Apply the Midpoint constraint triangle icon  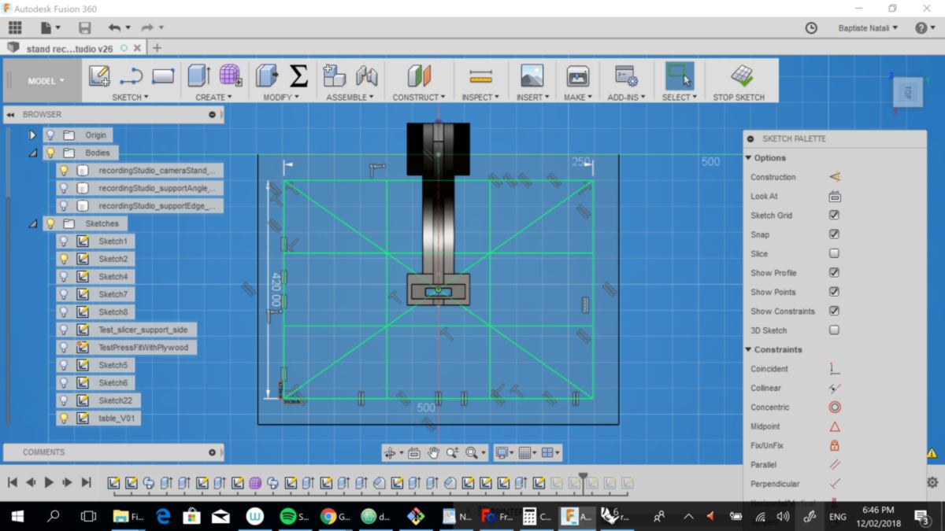(835, 426)
